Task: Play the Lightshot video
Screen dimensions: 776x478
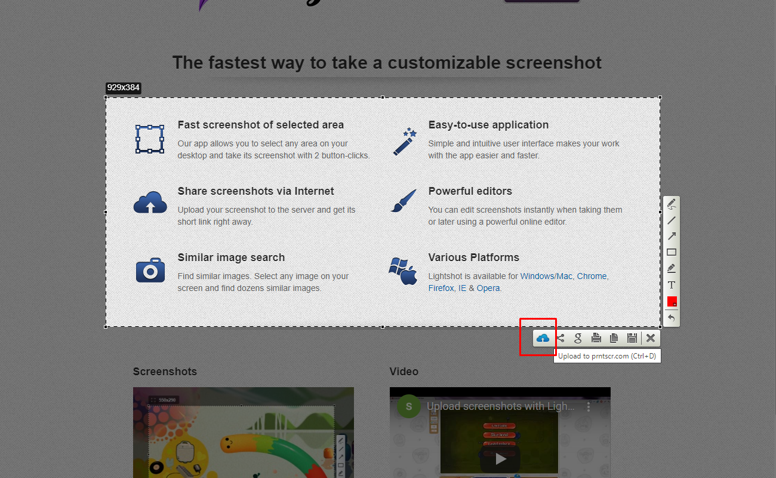Action: pyautogui.click(x=500, y=458)
